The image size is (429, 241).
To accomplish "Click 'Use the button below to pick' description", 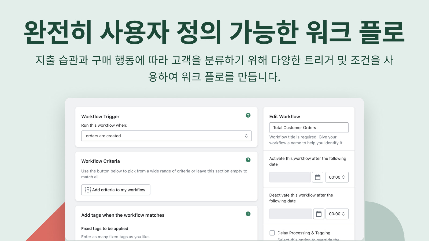I will point(164,174).
